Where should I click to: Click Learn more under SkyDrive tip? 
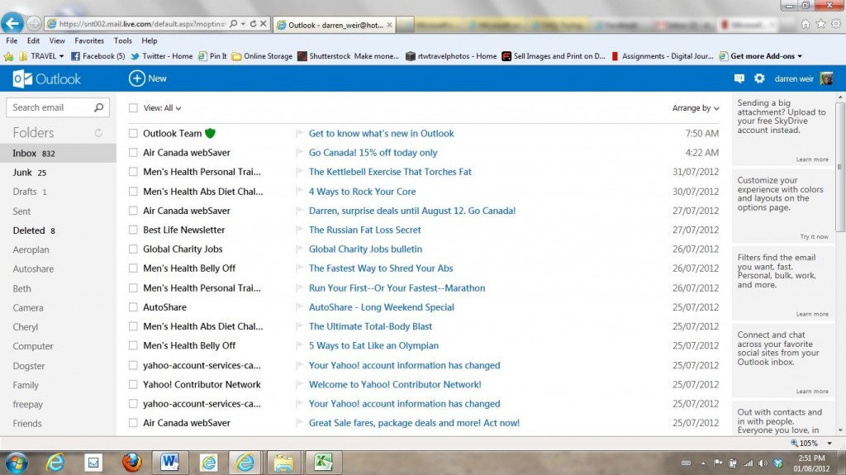pyautogui.click(x=812, y=159)
